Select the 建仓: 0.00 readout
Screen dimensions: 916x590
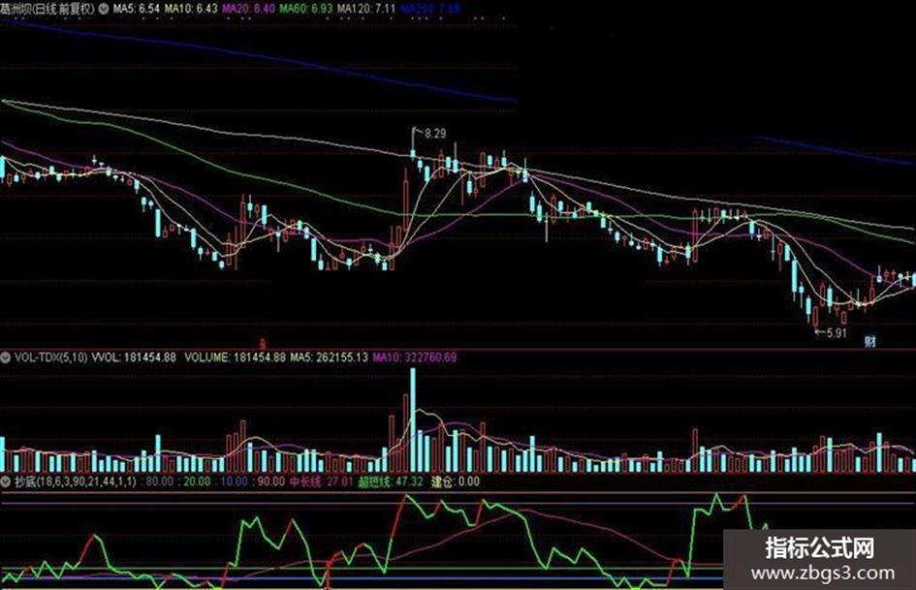455,481
